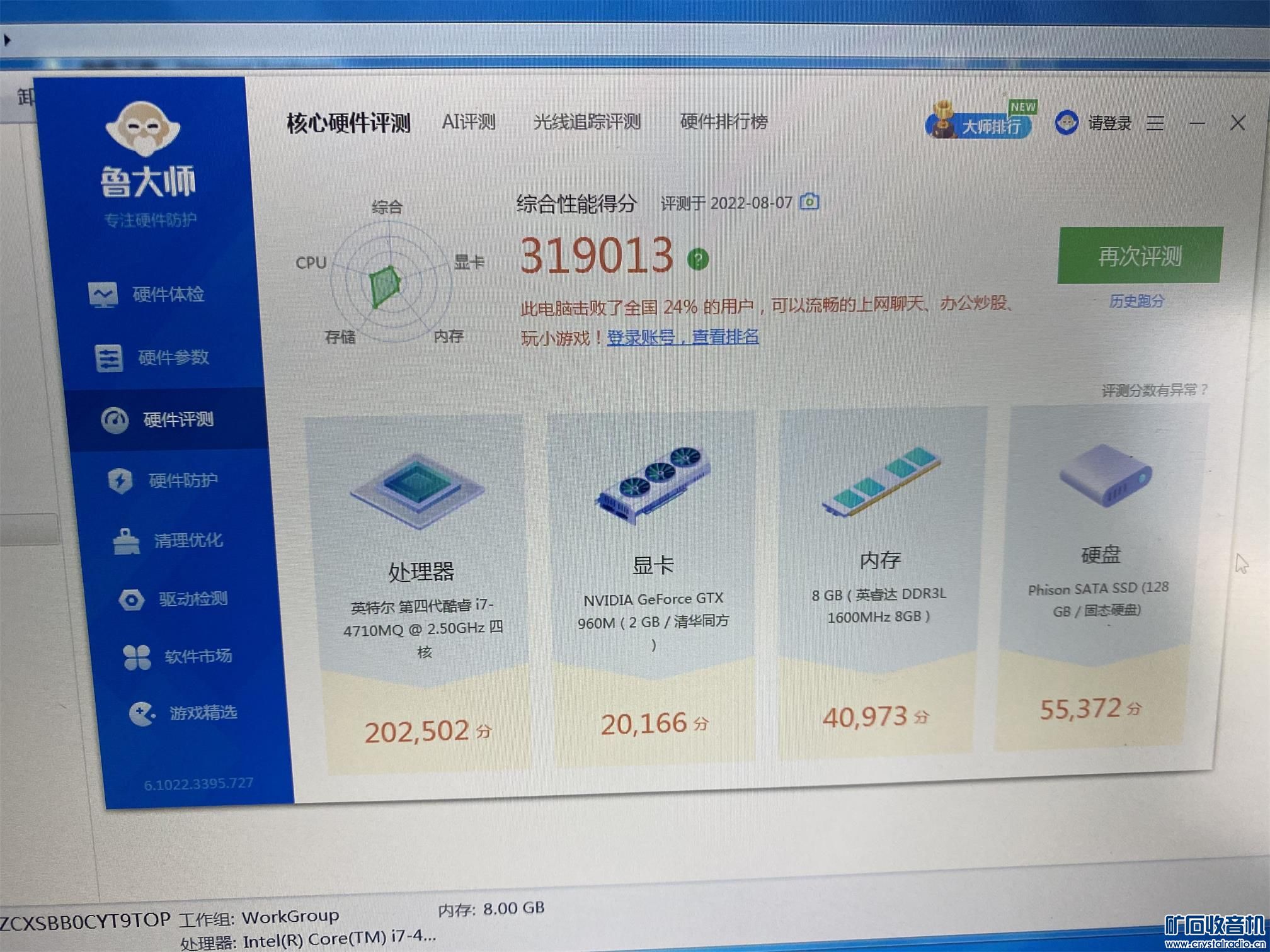Click 8 GB DDR3L memory description
1270x952 pixels.
click(879, 605)
